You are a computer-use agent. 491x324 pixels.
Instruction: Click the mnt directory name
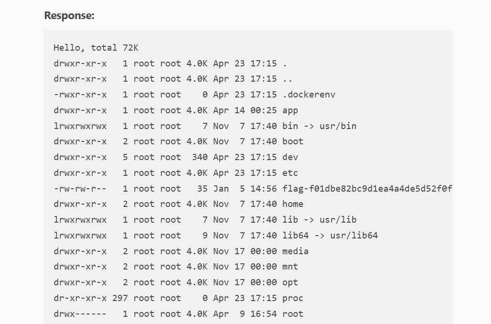click(x=290, y=267)
